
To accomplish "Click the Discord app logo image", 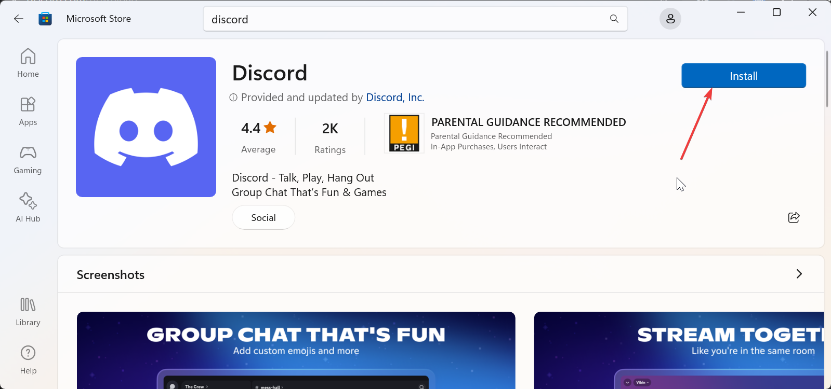I will point(146,127).
